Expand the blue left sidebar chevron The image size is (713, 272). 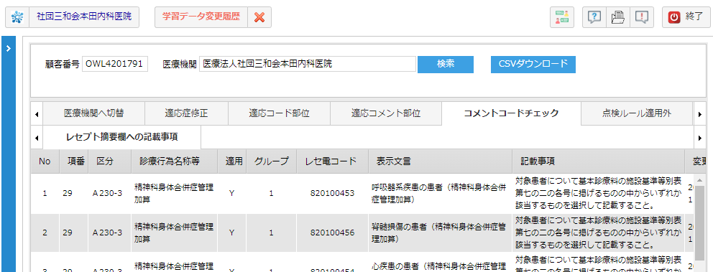coord(8,49)
